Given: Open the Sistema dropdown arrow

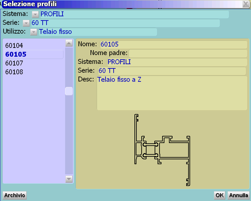Looking at the screenshot, I should [x=35, y=14].
